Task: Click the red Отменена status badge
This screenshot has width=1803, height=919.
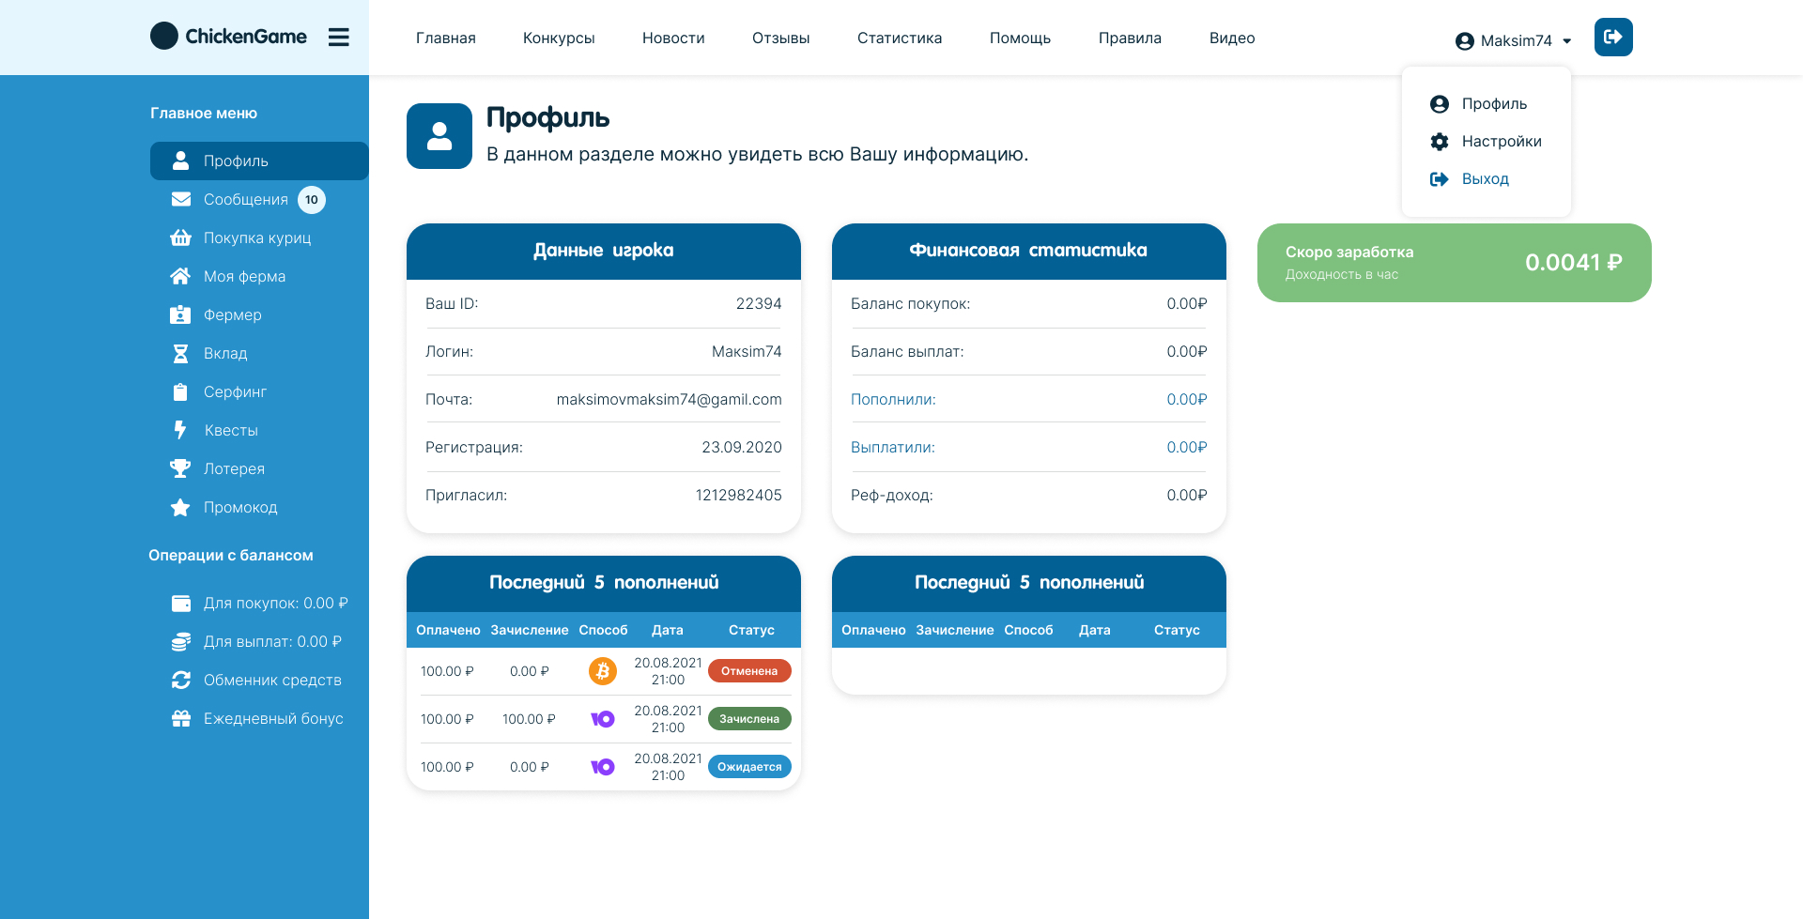Action: [x=749, y=671]
